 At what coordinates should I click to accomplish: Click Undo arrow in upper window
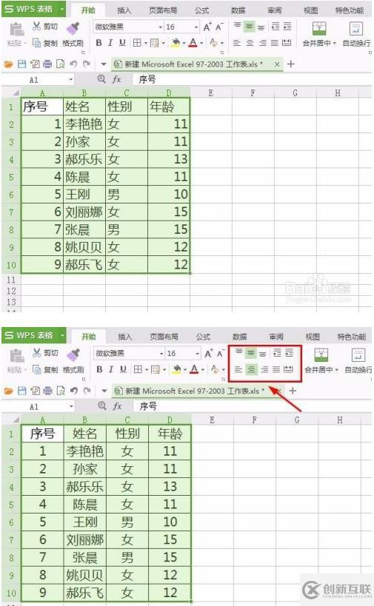73,64
